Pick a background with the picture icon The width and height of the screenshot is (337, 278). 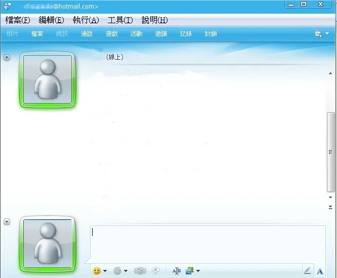tap(189, 271)
